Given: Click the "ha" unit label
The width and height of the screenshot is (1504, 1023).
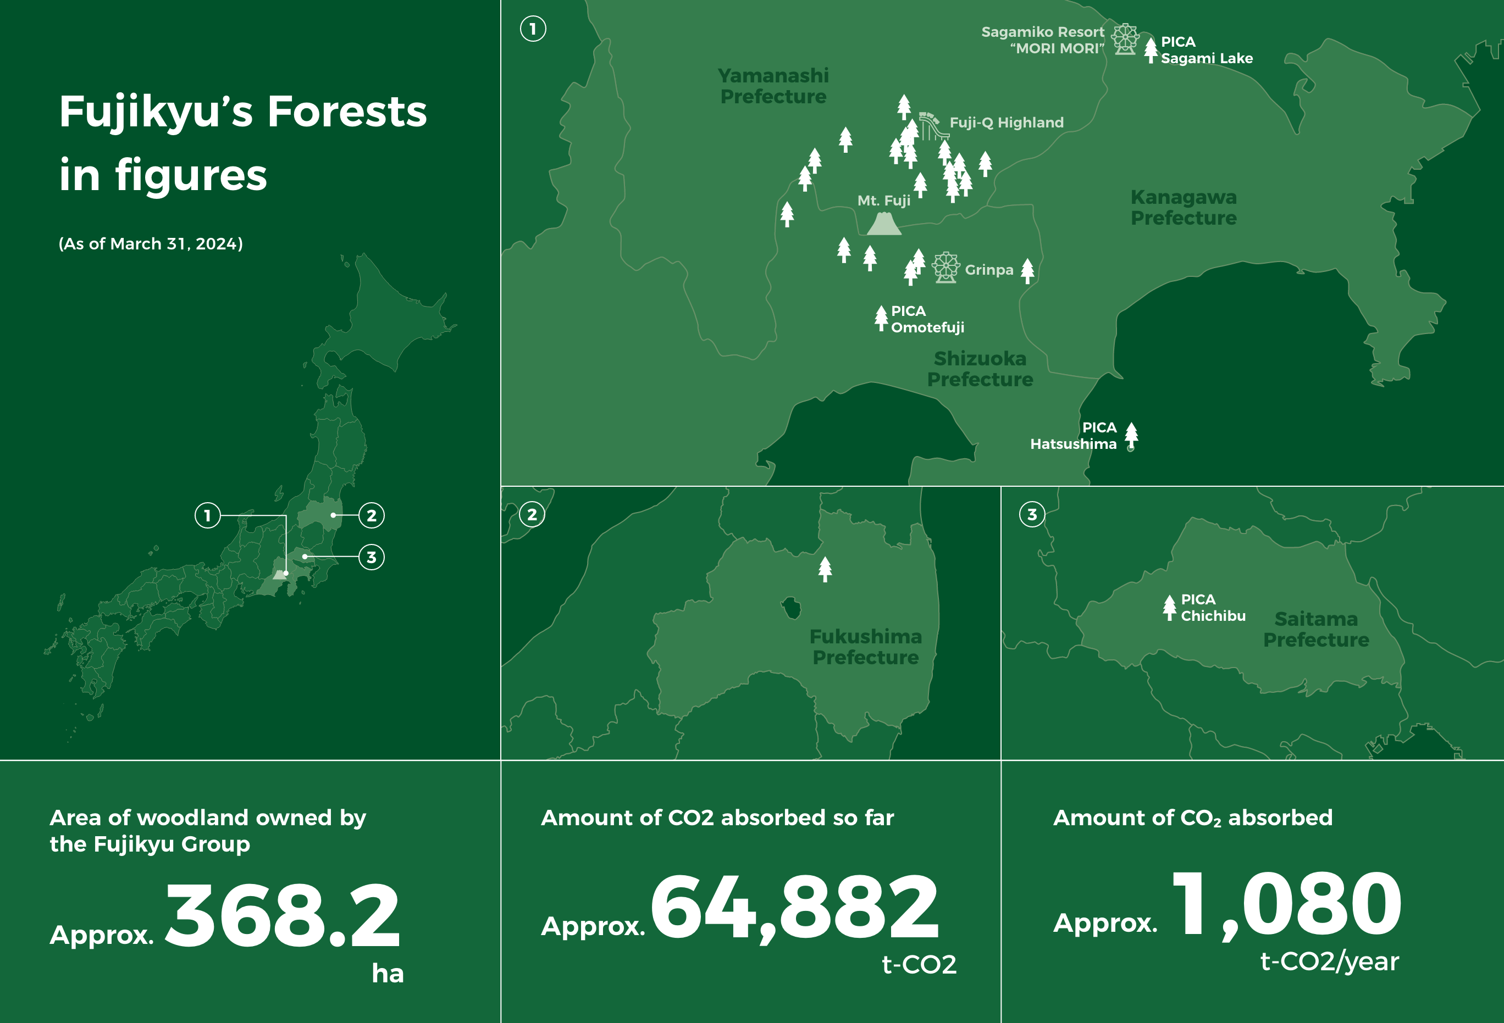Looking at the screenshot, I should point(388,973).
